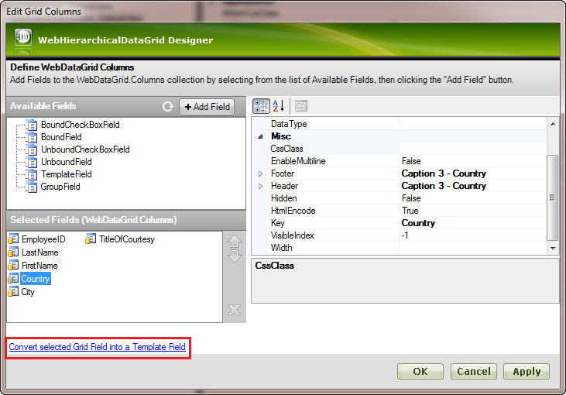Select UnboundCheckBoxField in Available Fields
Image resolution: width=566 pixels, height=395 pixels.
coord(85,149)
